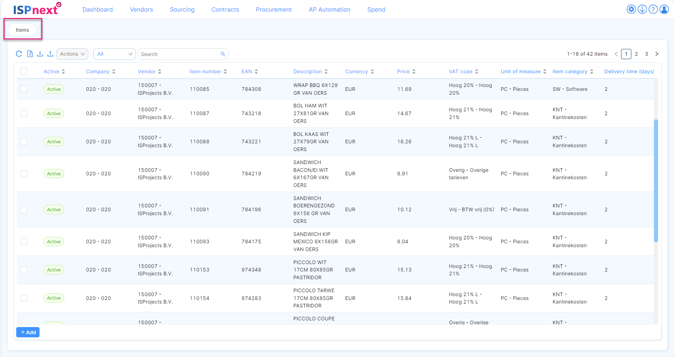Export the items to Excel

[30, 54]
